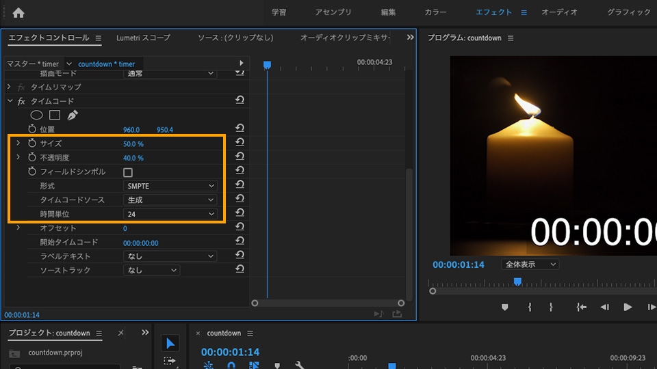Show hidden panel tabs overflow arrows
Image resolution: width=657 pixels, height=369 pixels.
pos(410,37)
